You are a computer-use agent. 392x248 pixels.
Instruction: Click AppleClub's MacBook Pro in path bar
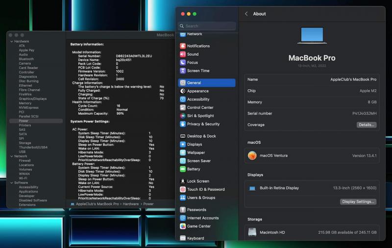97,204
